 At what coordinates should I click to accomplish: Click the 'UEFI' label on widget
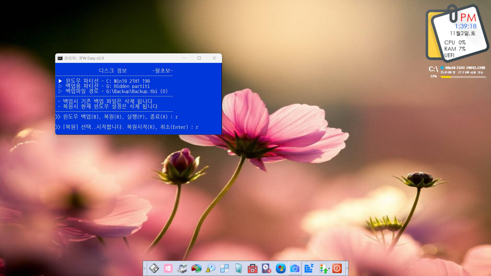coord(449,55)
